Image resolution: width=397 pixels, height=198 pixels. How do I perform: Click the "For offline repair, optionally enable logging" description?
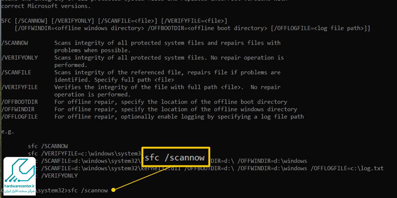click(x=179, y=116)
